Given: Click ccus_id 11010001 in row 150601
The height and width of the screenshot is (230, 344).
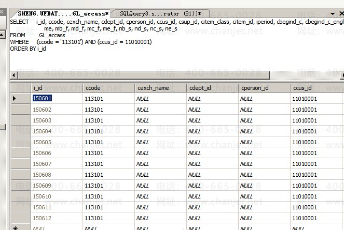Looking at the screenshot, I should [316, 99].
